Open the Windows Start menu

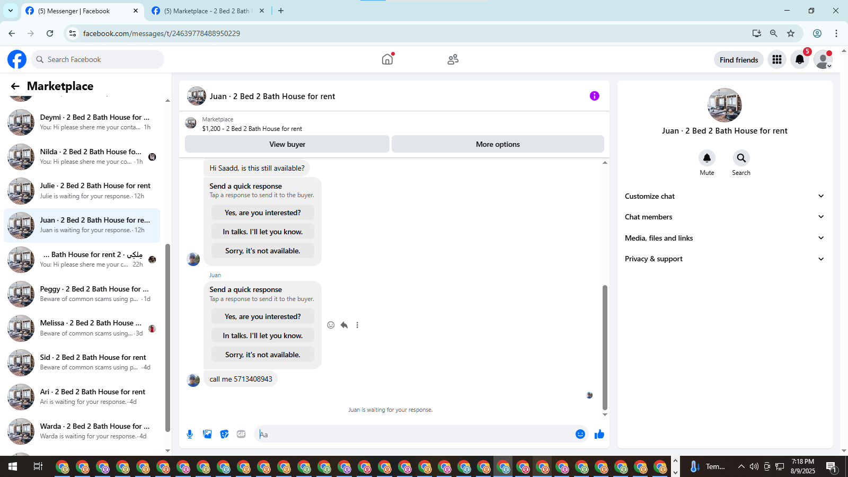(13, 466)
